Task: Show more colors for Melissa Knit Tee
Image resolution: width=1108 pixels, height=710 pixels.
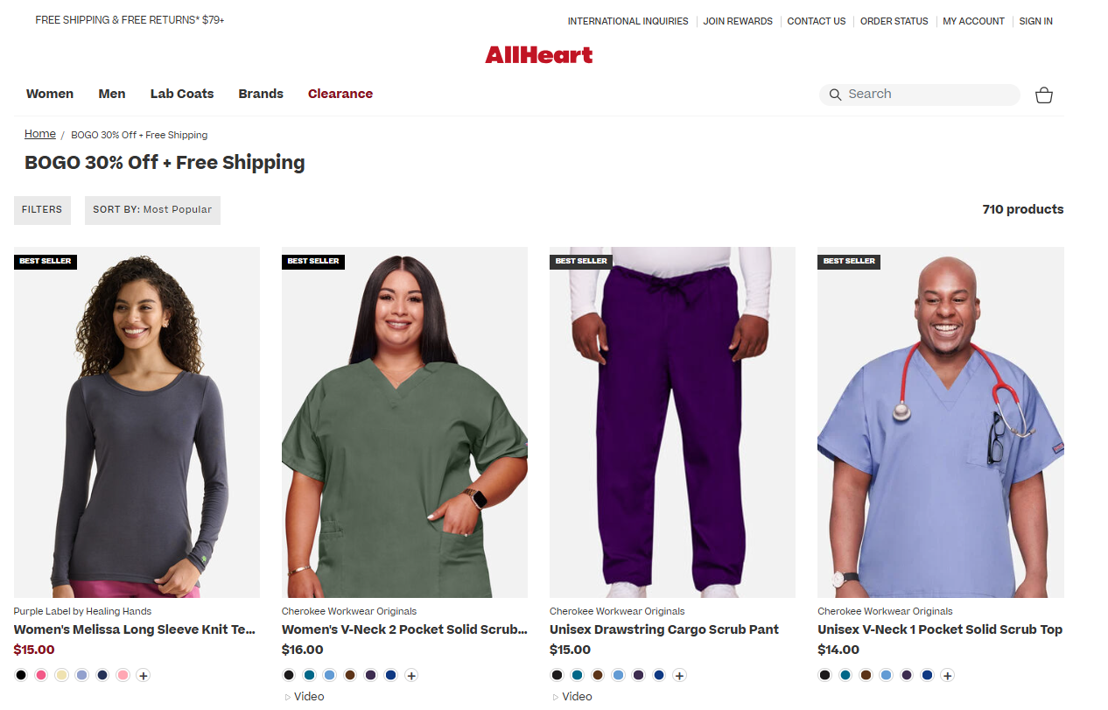Action: click(x=144, y=675)
